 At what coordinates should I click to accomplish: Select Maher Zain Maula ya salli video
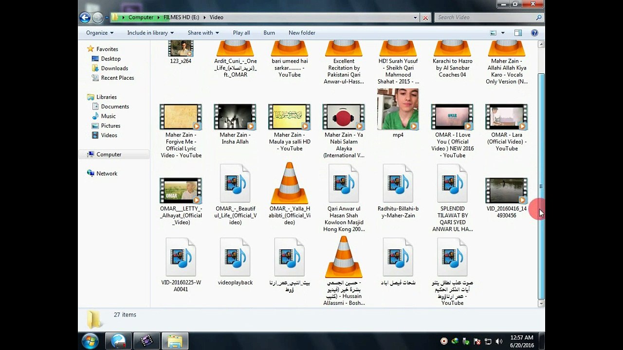[290, 117]
